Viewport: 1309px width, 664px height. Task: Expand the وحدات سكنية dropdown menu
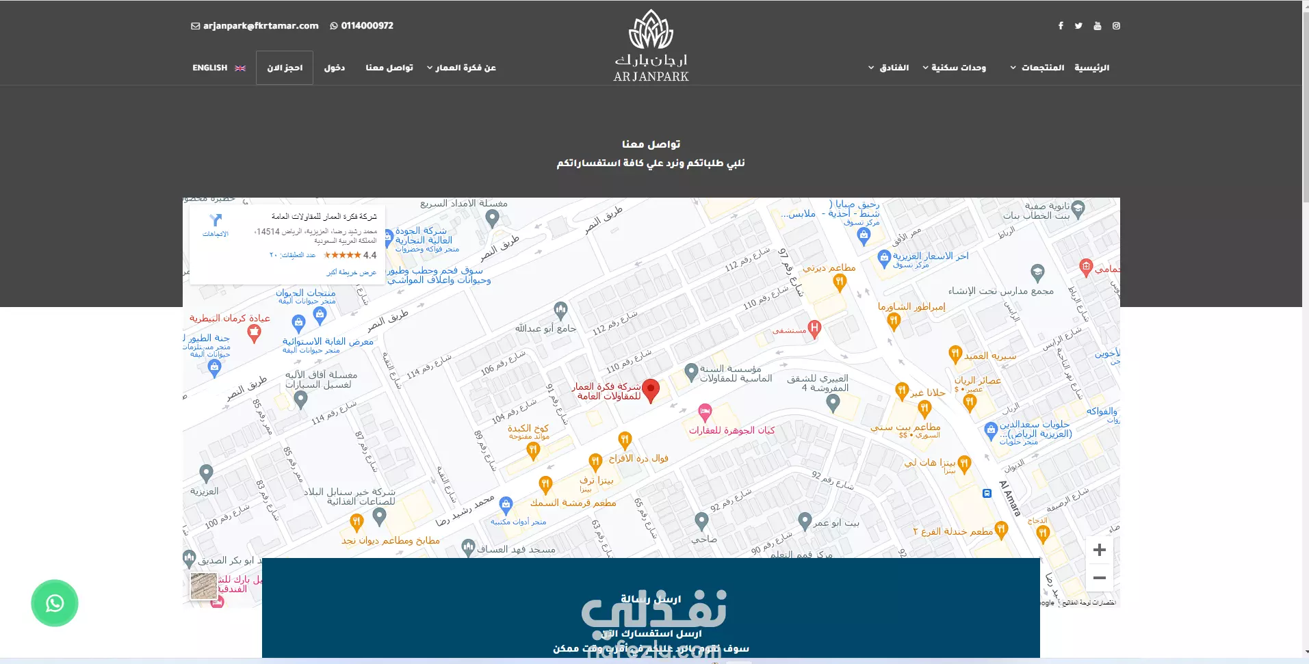(x=954, y=68)
